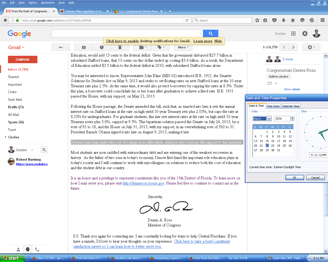This screenshot has width=328, height=262.
Task: Reload the current page
Action: [x=187, y=20]
